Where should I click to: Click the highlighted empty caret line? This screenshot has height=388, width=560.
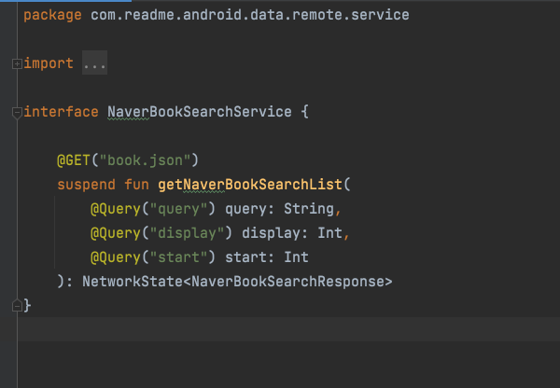tap(288, 329)
